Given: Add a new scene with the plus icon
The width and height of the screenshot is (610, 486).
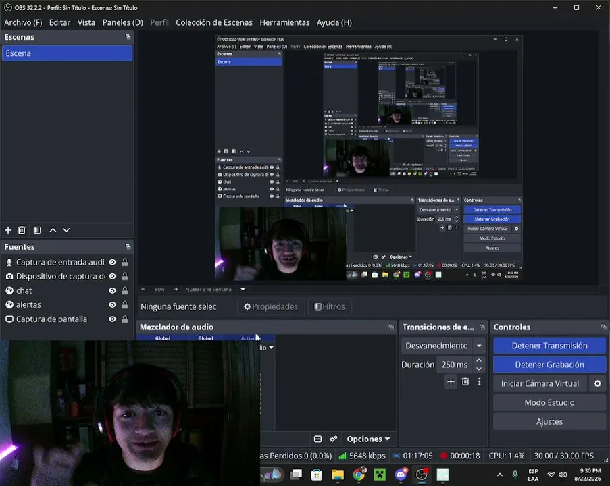Looking at the screenshot, I should click(x=8, y=230).
